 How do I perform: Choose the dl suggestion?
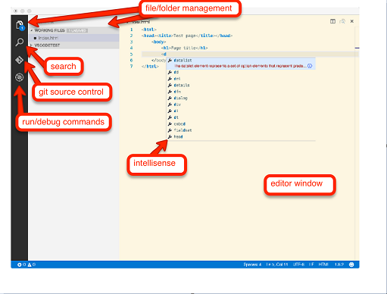[241, 111]
